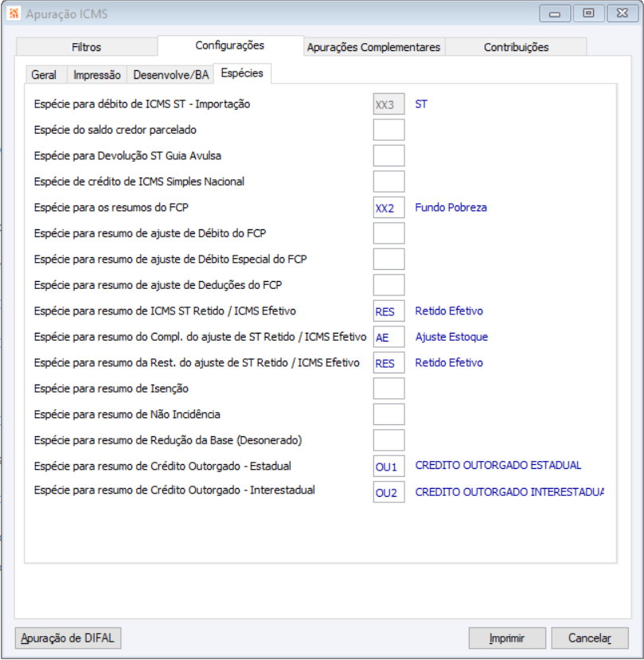Click the Crédito Outorgado Estadual field OU1
This screenshot has width=644, height=660.
pyautogui.click(x=388, y=467)
